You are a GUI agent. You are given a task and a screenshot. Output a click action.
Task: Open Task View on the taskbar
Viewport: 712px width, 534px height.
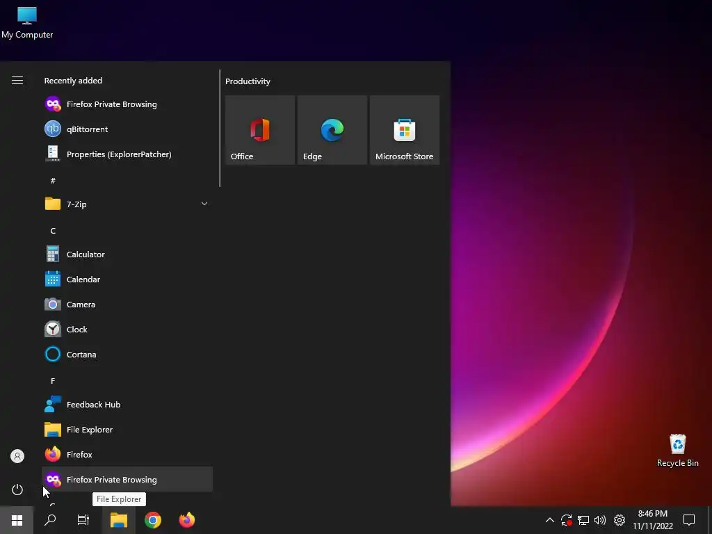(83, 520)
